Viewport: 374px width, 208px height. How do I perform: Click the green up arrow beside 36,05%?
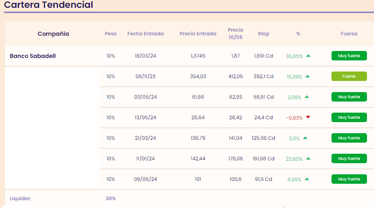point(308,55)
